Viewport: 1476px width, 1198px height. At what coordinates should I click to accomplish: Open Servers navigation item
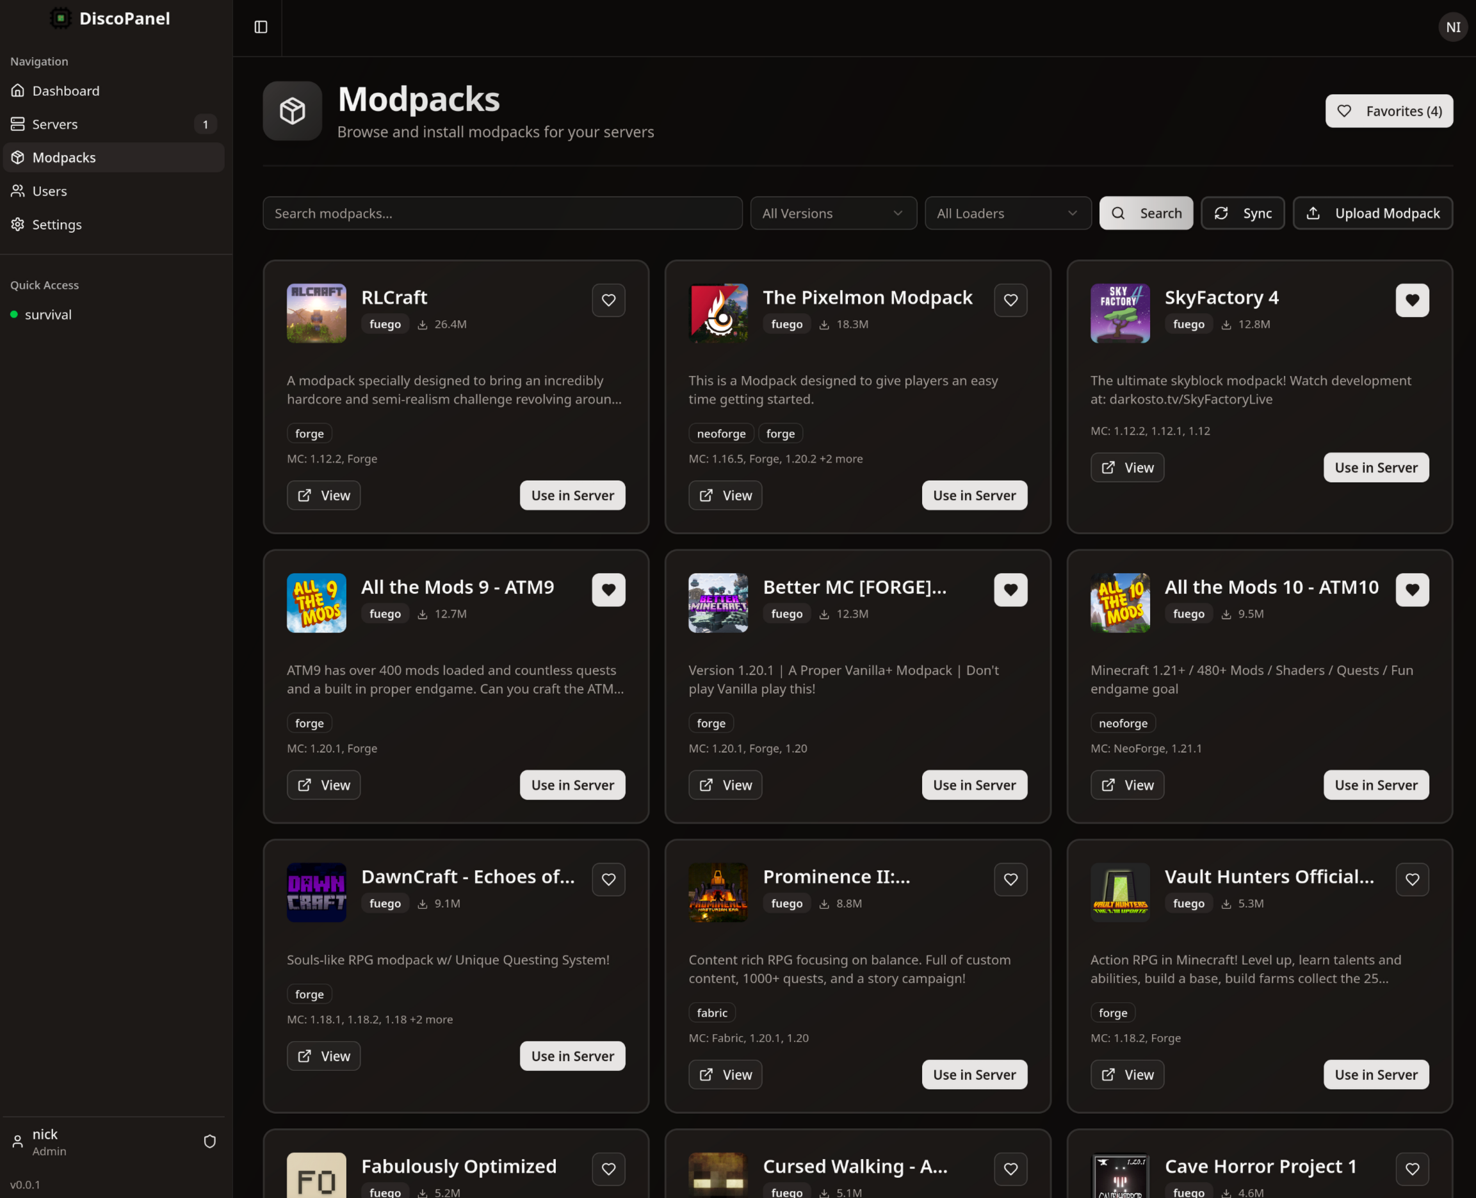(x=114, y=124)
